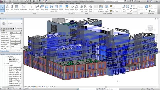Pick the Mullion tool

click(x=61, y=8)
